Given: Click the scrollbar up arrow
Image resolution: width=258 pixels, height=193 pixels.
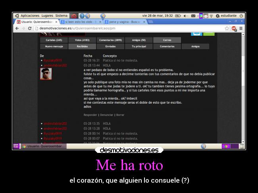Looking at the screenshot, I should (243, 34).
